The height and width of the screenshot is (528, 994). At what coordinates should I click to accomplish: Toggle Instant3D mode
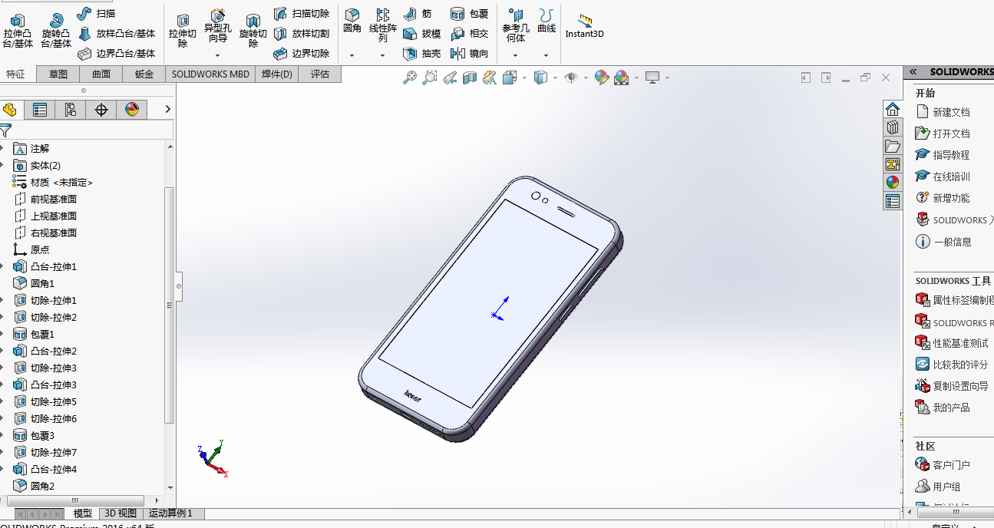[585, 25]
